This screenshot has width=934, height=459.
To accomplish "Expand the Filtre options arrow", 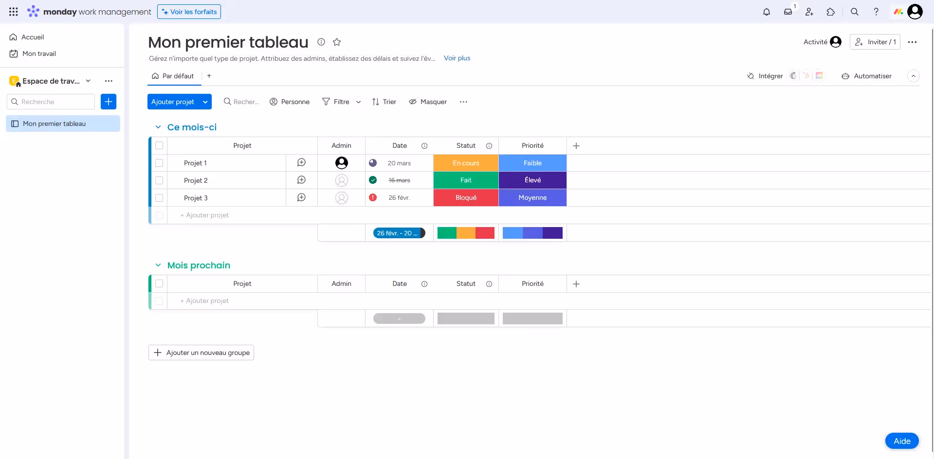I will pos(359,102).
